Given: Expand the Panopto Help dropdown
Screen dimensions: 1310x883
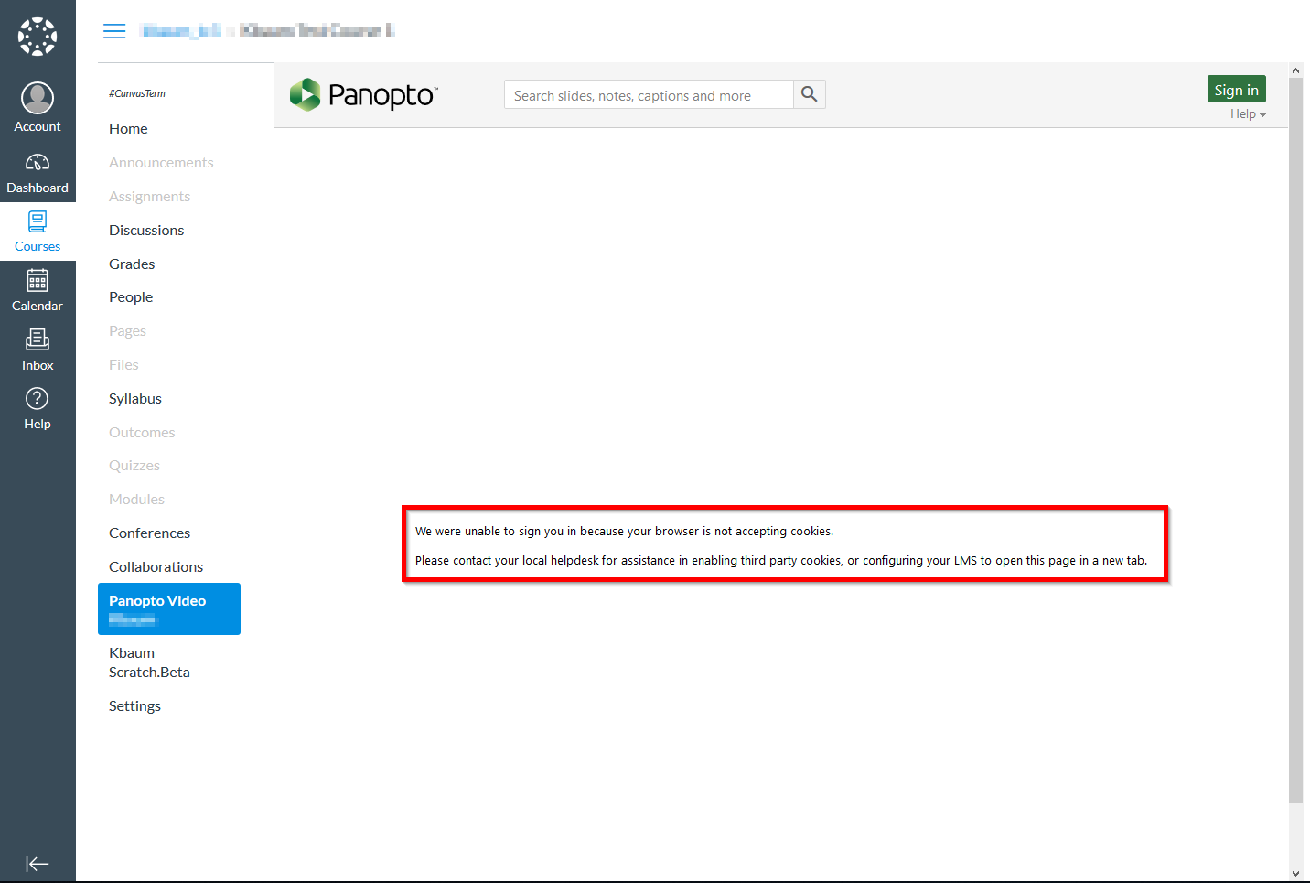Looking at the screenshot, I should pos(1248,114).
